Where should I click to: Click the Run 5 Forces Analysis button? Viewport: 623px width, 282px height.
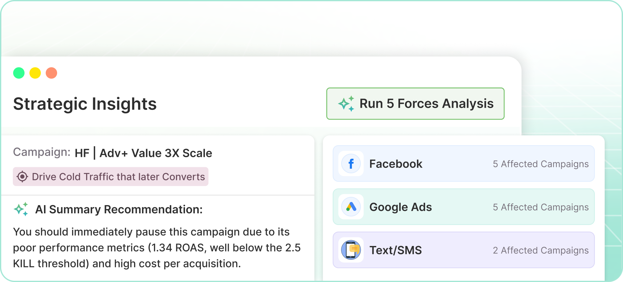[415, 103]
